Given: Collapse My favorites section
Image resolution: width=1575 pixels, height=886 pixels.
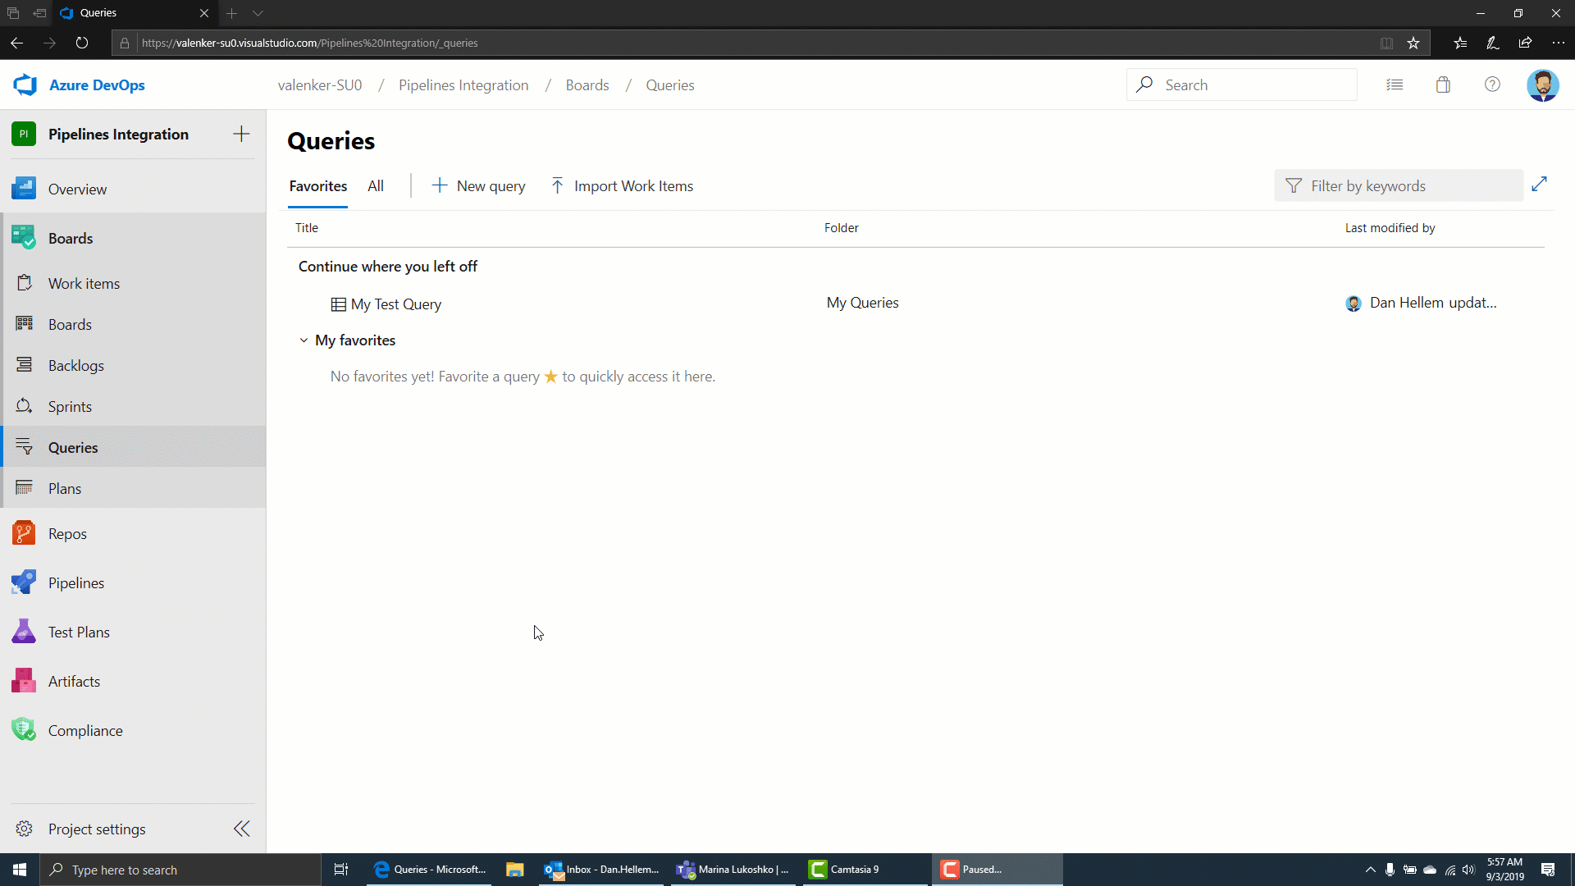Looking at the screenshot, I should (x=303, y=339).
